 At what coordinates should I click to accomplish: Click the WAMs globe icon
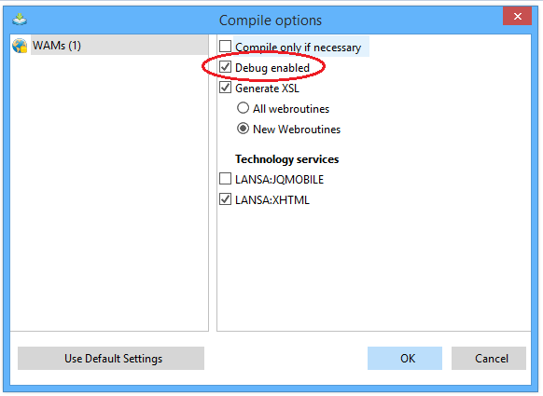(20, 46)
